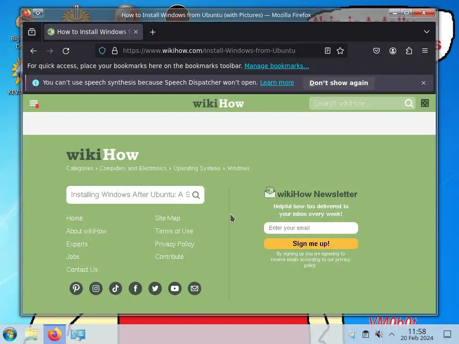Open the Contribute footer link
459x344 pixels.
tap(169, 257)
